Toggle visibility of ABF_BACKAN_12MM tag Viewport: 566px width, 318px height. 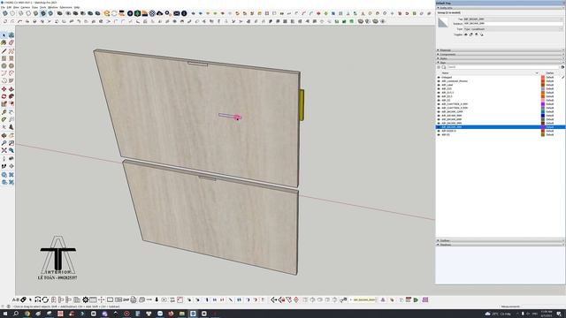[x=439, y=112]
